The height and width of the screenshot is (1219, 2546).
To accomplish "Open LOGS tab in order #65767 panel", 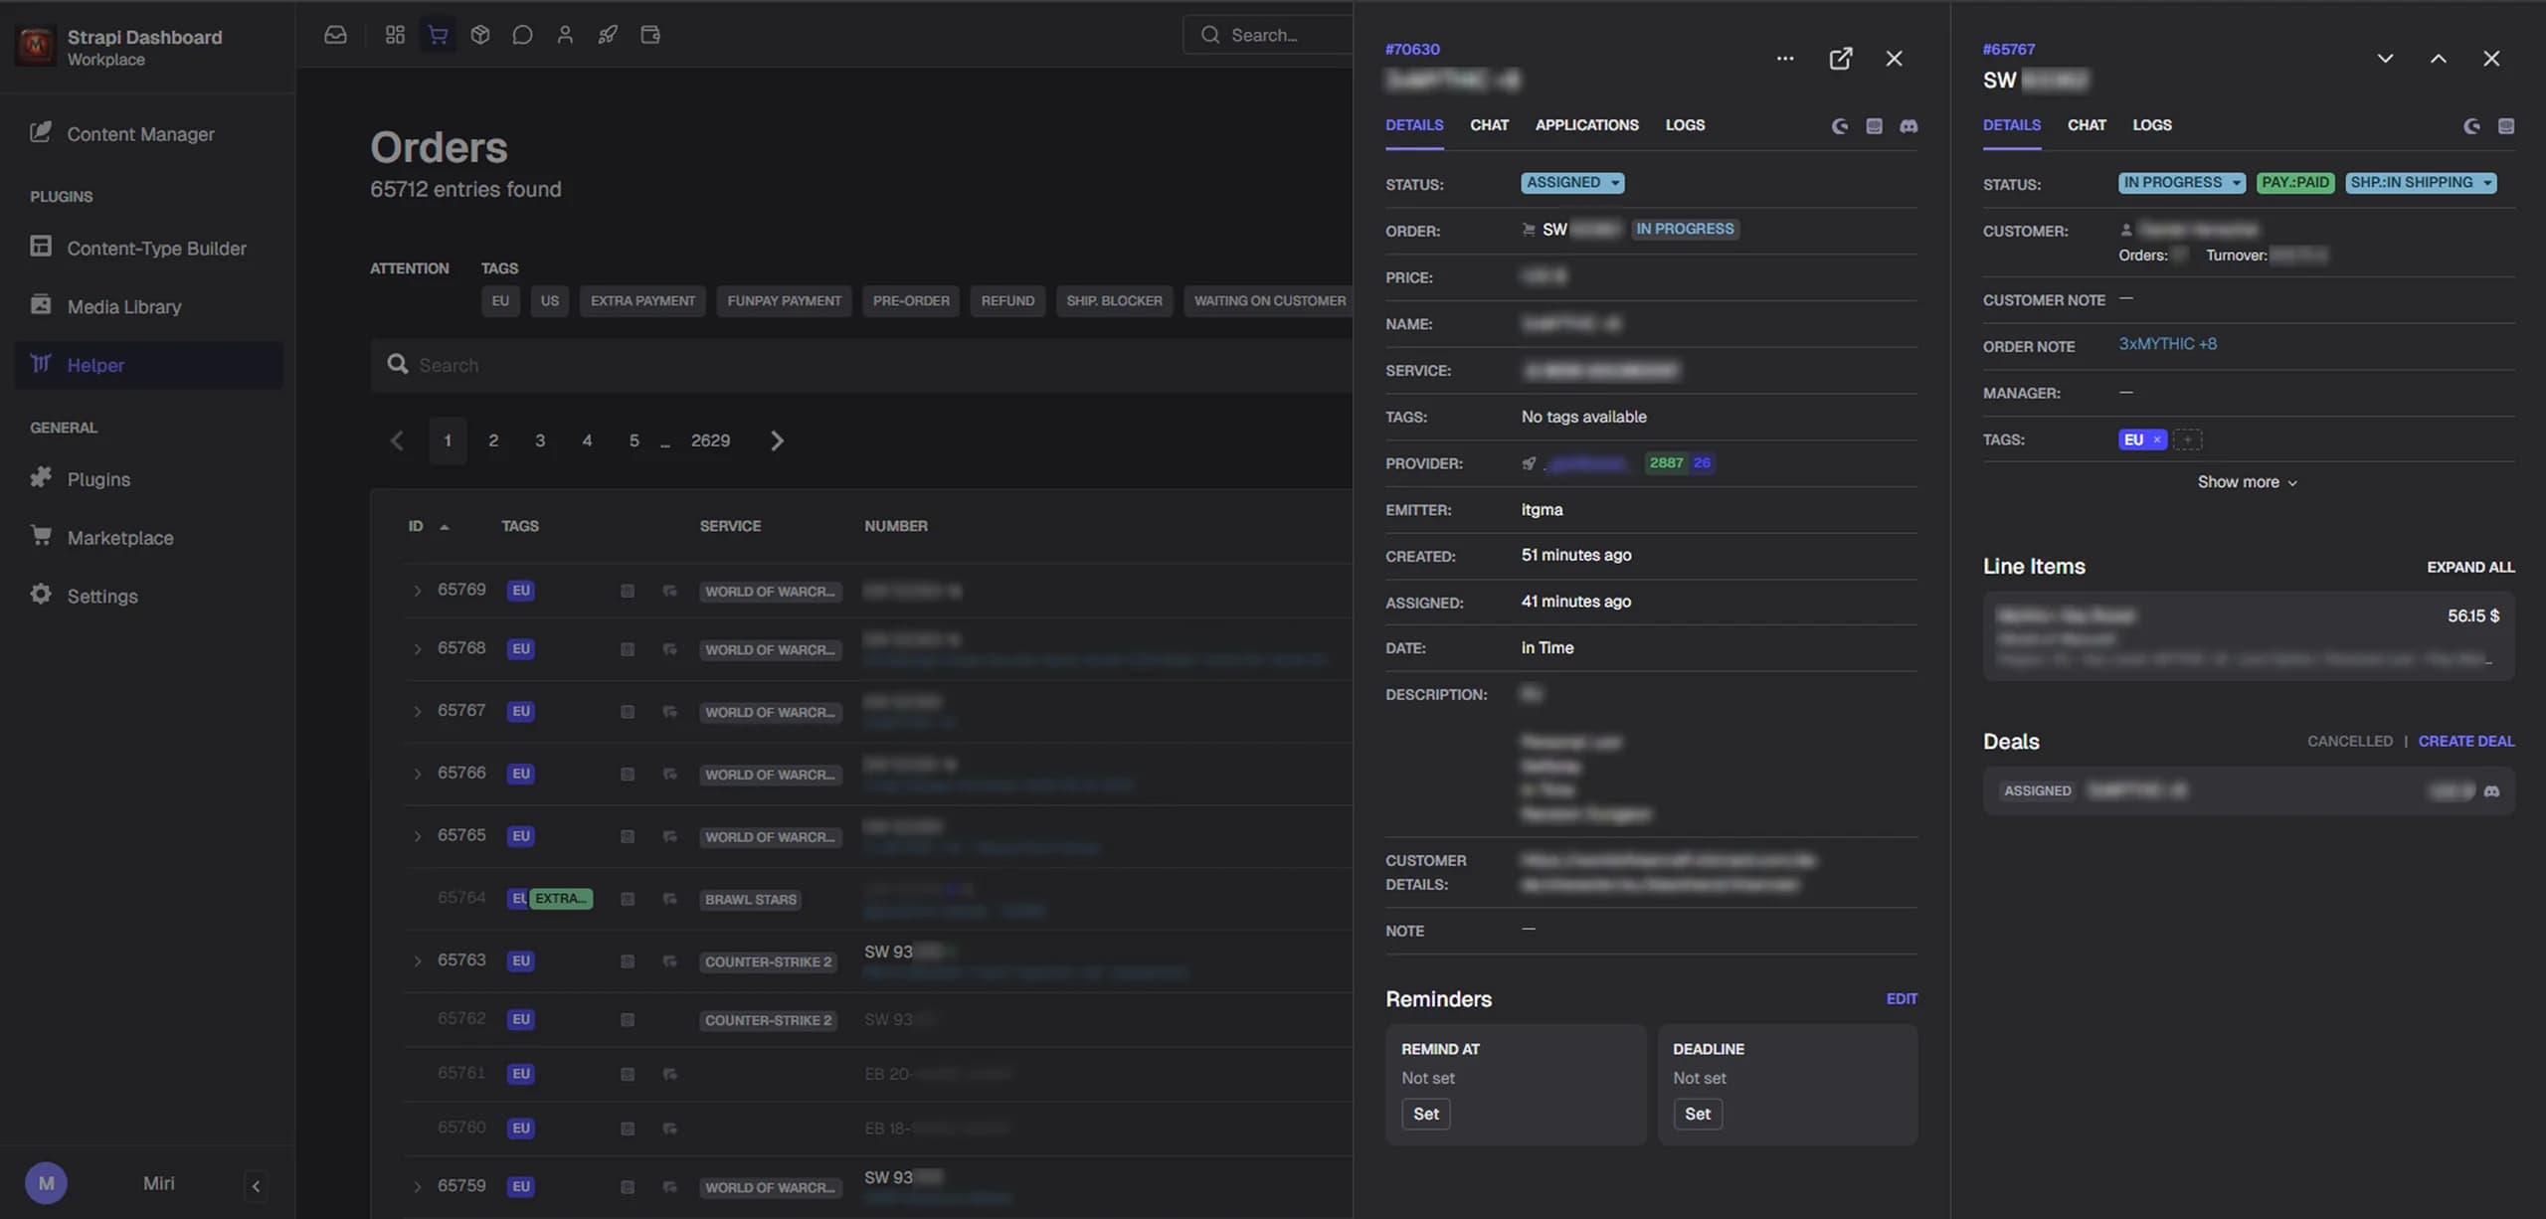I will (2151, 125).
